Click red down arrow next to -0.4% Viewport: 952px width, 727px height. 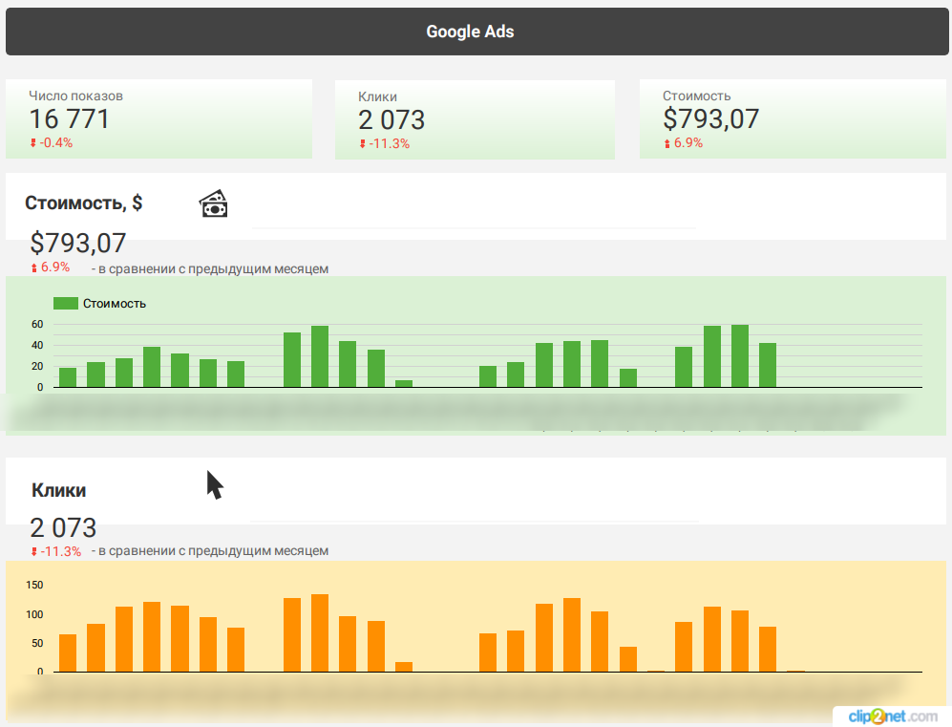(33, 143)
